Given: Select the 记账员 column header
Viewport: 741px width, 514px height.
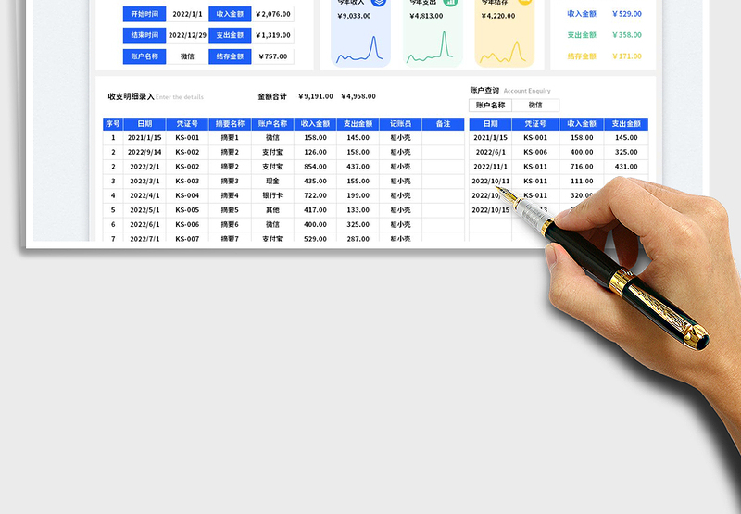Looking at the screenshot, I should pos(400,124).
